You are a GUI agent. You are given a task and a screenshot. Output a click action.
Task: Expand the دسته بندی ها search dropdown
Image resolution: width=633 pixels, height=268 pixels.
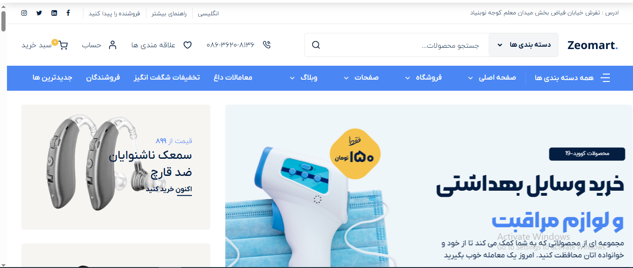pyautogui.click(x=524, y=45)
